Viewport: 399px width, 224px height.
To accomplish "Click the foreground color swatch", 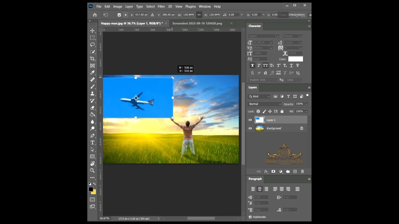I will coord(91,189).
